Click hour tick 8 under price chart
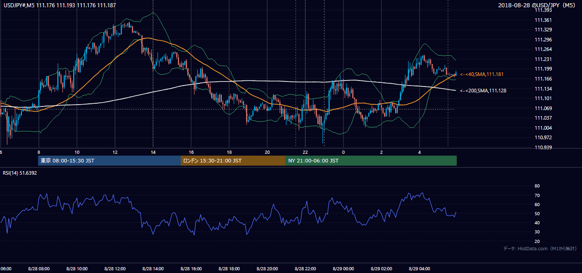 click(x=39, y=152)
